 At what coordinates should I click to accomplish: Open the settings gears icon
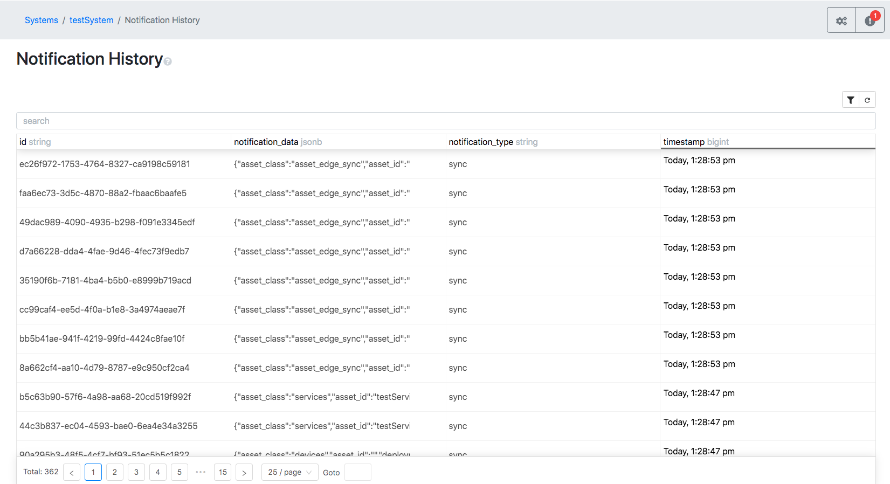coord(841,20)
